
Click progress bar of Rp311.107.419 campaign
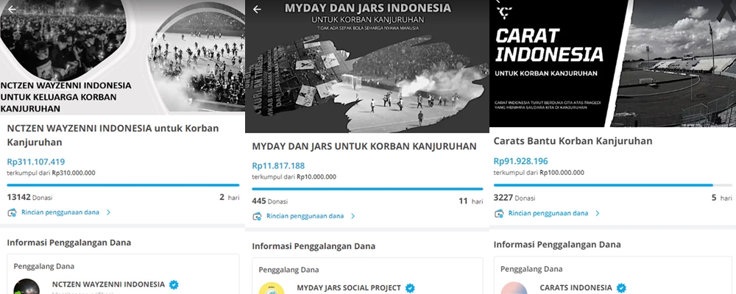[x=123, y=185]
